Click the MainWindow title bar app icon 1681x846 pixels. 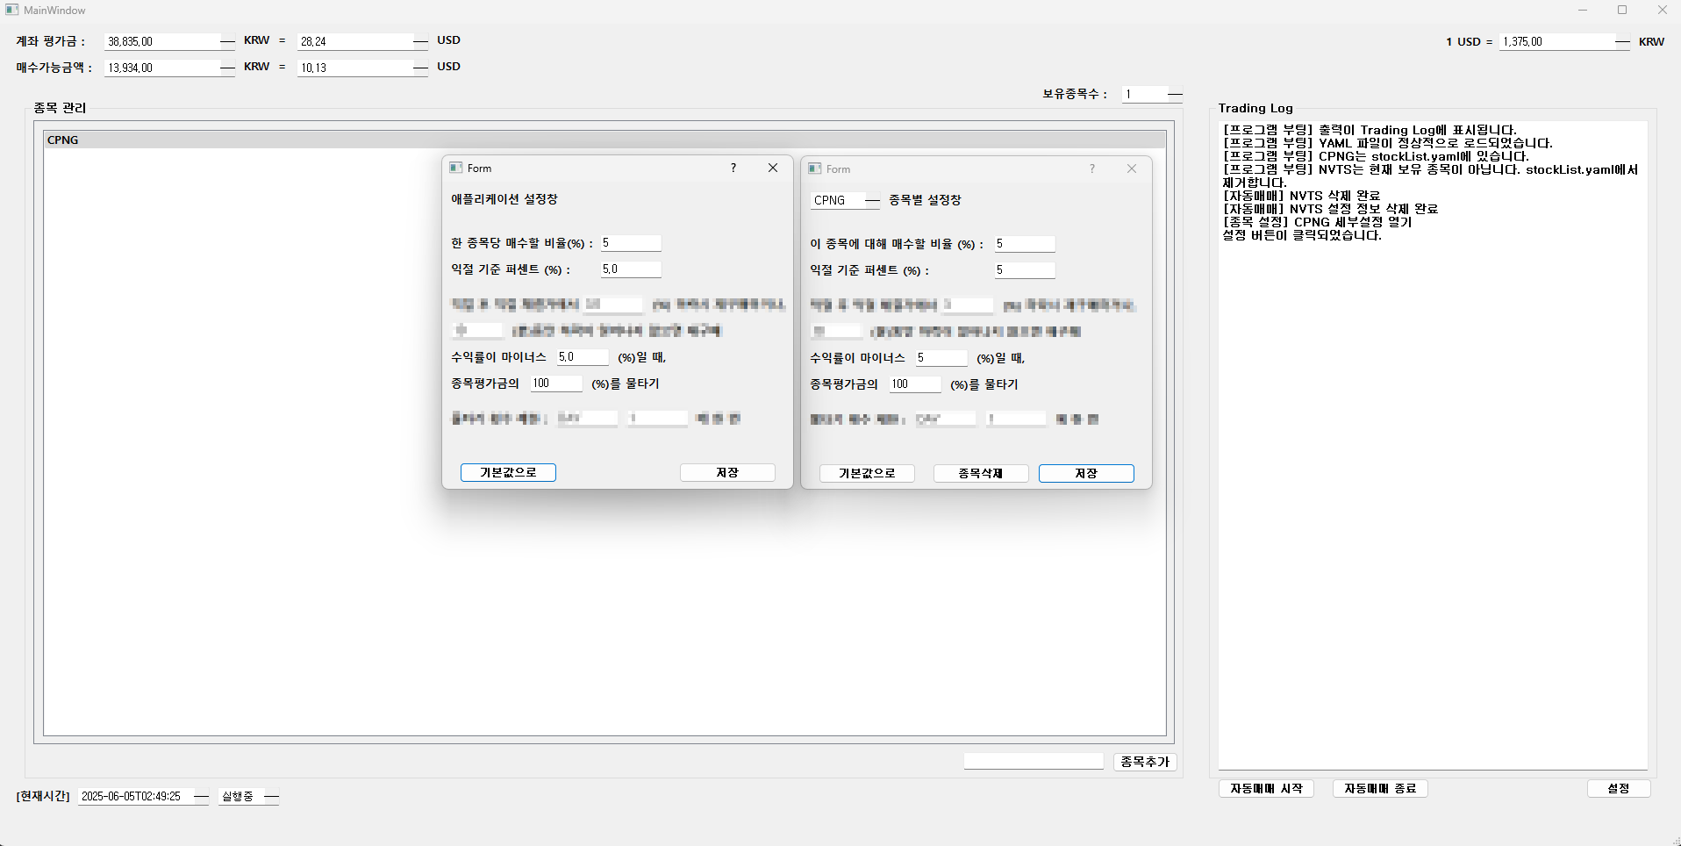[x=11, y=10]
